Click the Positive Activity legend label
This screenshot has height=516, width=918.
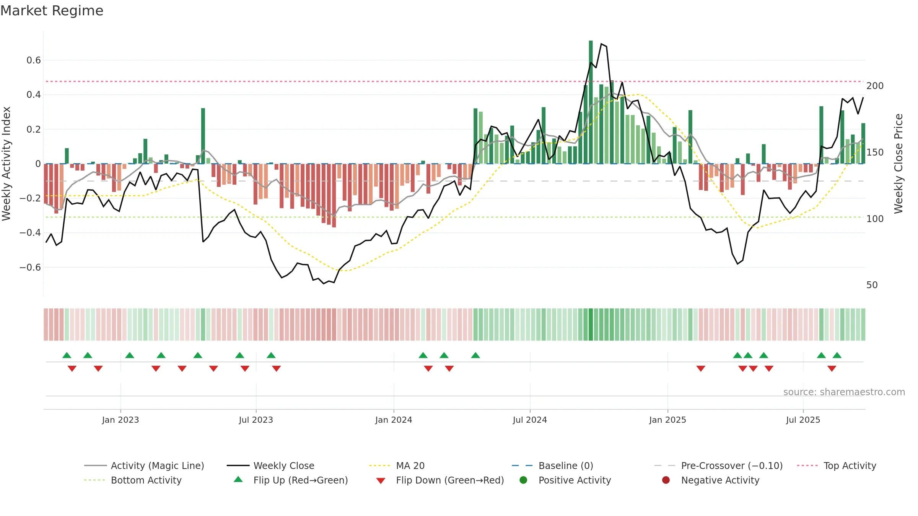pyautogui.click(x=575, y=480)
